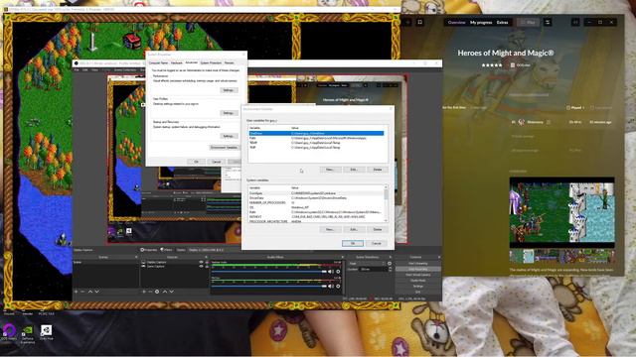Viewport: 636px width, 357px height.
Task: Click New button under user variables
Action: [330, 170]
